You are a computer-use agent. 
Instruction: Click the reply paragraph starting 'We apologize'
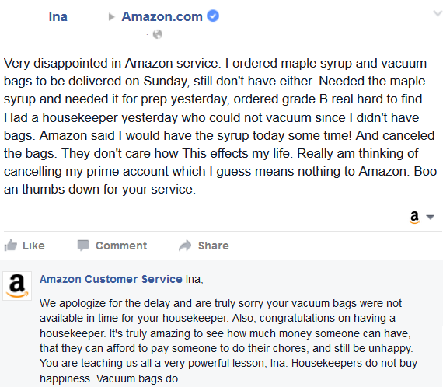(x=228, y=341)
